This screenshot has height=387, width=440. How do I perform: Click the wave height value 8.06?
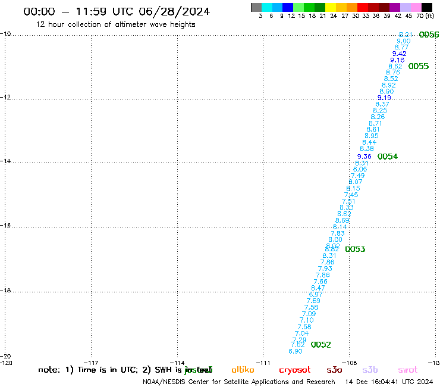click(x=360, y=169)
